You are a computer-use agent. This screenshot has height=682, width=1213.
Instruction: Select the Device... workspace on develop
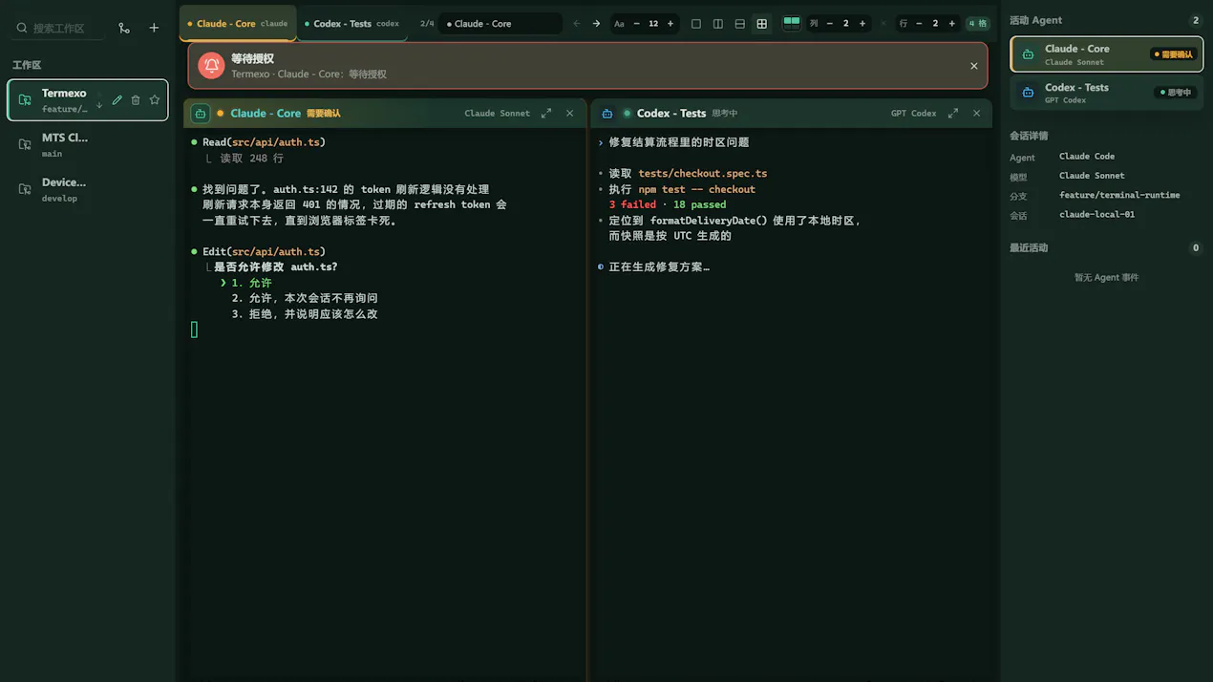(x=88, y=189)
